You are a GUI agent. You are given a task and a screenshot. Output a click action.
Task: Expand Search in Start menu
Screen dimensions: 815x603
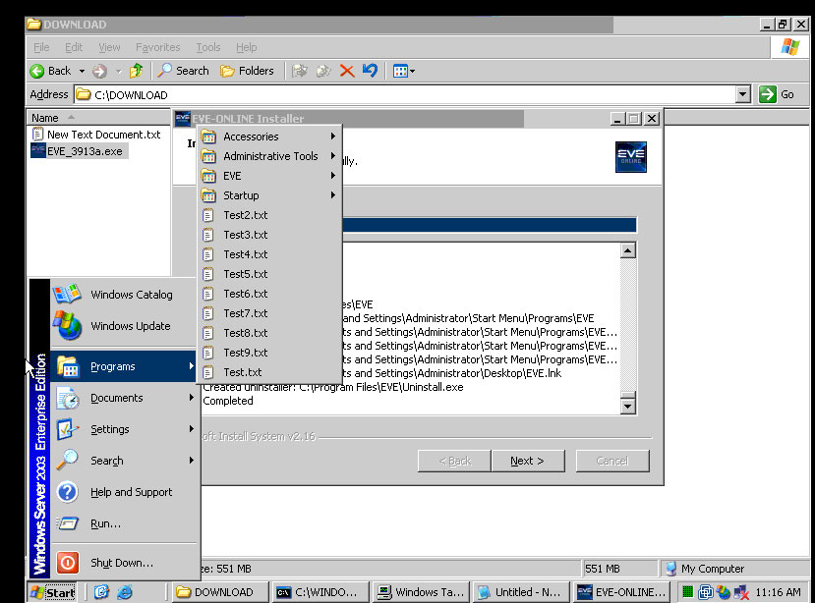coord(124,461)
